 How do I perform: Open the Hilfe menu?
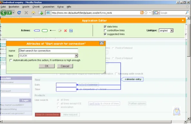click(69, 7)
